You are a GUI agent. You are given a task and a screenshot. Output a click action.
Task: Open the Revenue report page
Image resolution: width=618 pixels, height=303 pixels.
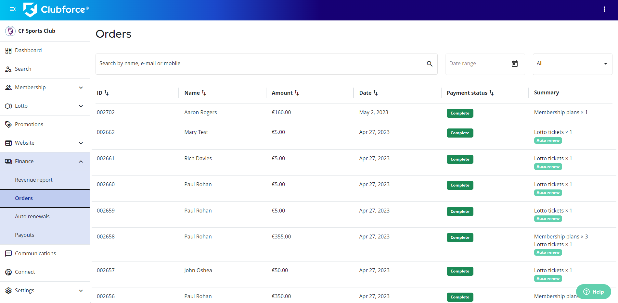[x=34, y=180]
